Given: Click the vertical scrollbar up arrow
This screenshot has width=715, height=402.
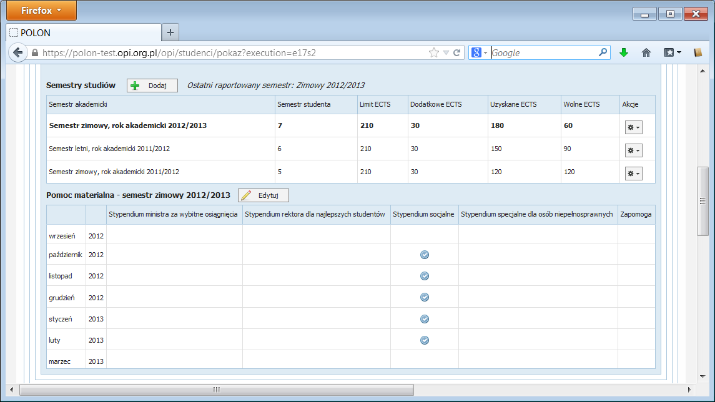Looking at the screenshot, I should [703, 71].
